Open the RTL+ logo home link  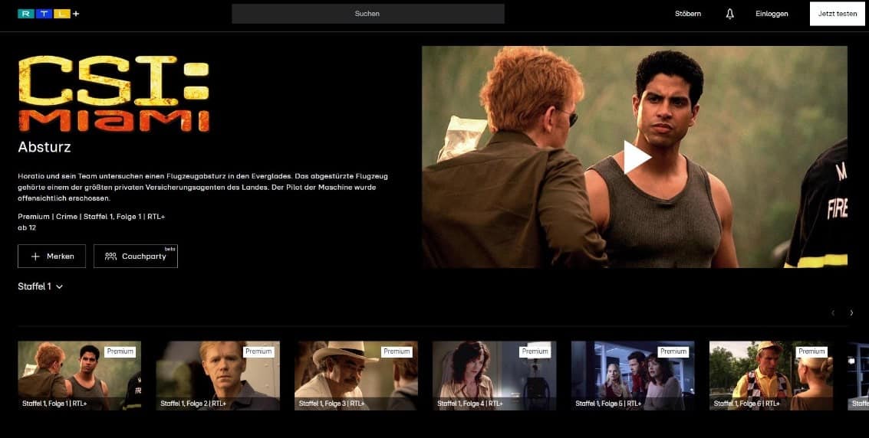tap(49, 14)
